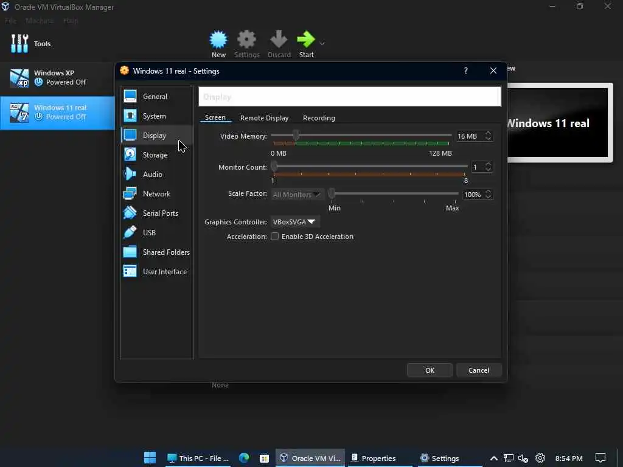Click the Video Memory slider handle
Viewport: 623px width, 467px height.
(296, 135)
